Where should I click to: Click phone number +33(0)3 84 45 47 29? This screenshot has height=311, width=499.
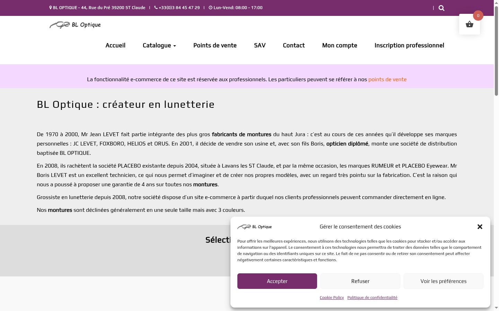point(179,8)
